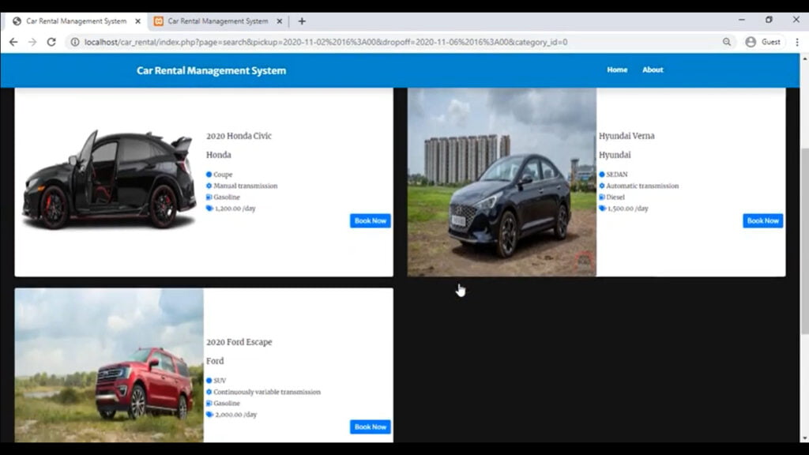Screen dimensions: 809x455
Task: Click the gear icon beside Automatic transmission
Action: tap(601, 186)
